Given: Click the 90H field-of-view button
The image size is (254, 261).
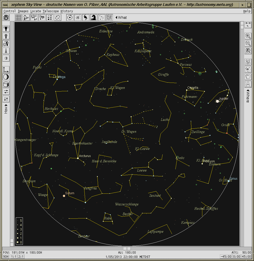Looking at the screenshot, I should click(x=6, y=256).
